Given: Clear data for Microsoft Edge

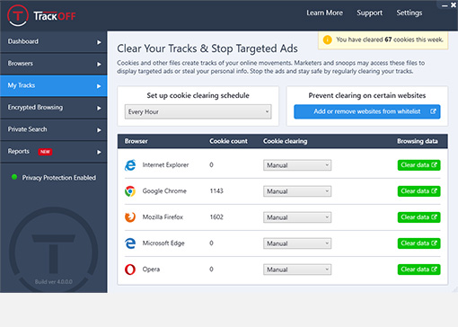Looking at the screenshot, I should (418, 243).
